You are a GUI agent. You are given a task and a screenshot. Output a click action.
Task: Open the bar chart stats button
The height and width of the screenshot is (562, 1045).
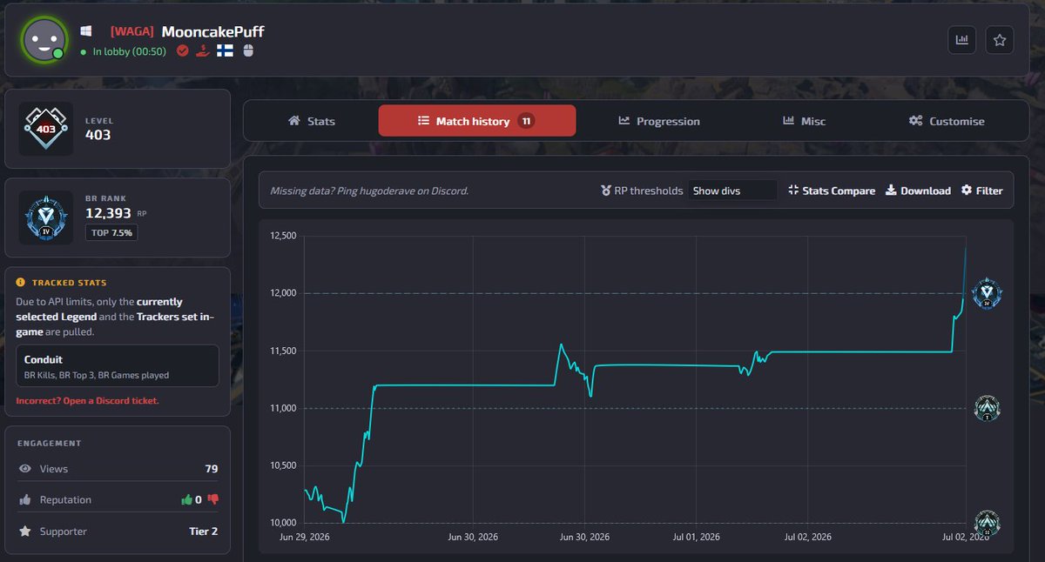962,40
